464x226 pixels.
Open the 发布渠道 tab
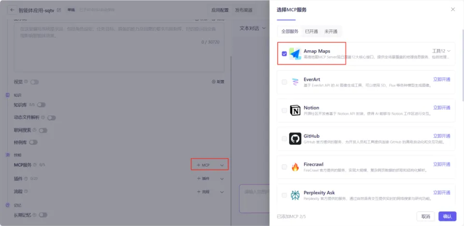coord(244,10)
